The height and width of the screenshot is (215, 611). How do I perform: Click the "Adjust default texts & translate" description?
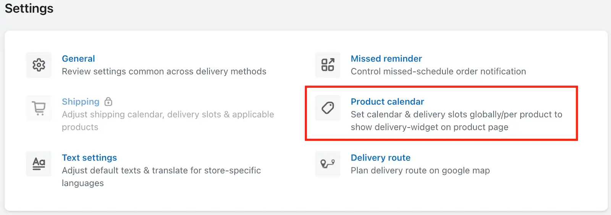(x=161, y=176)
